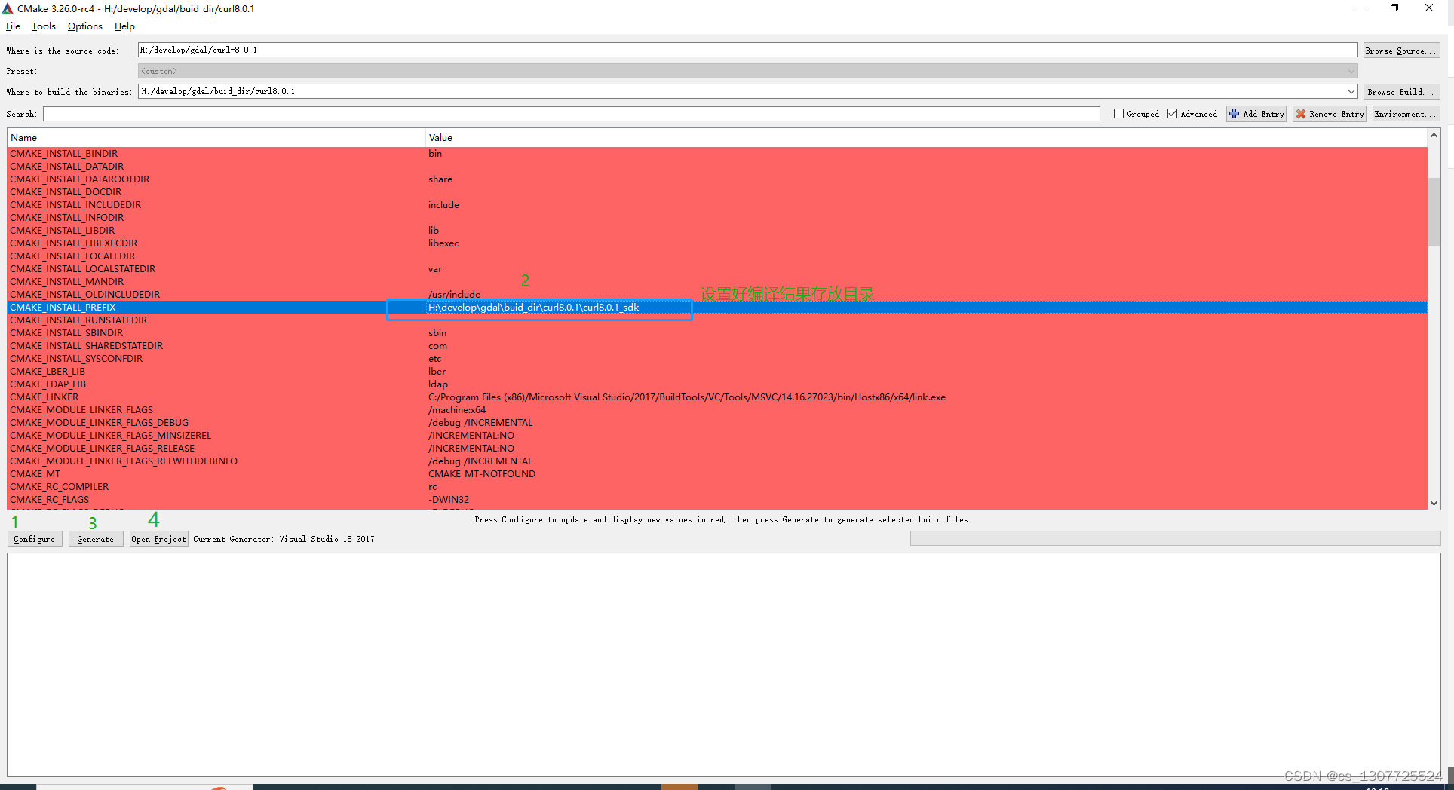Screen dimensions: 1454x790
Task: Click the Environment button
Action: [x=1406, y=114]
